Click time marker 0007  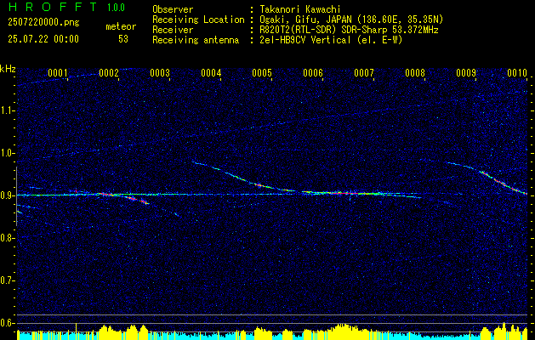(x=364, y=72)
